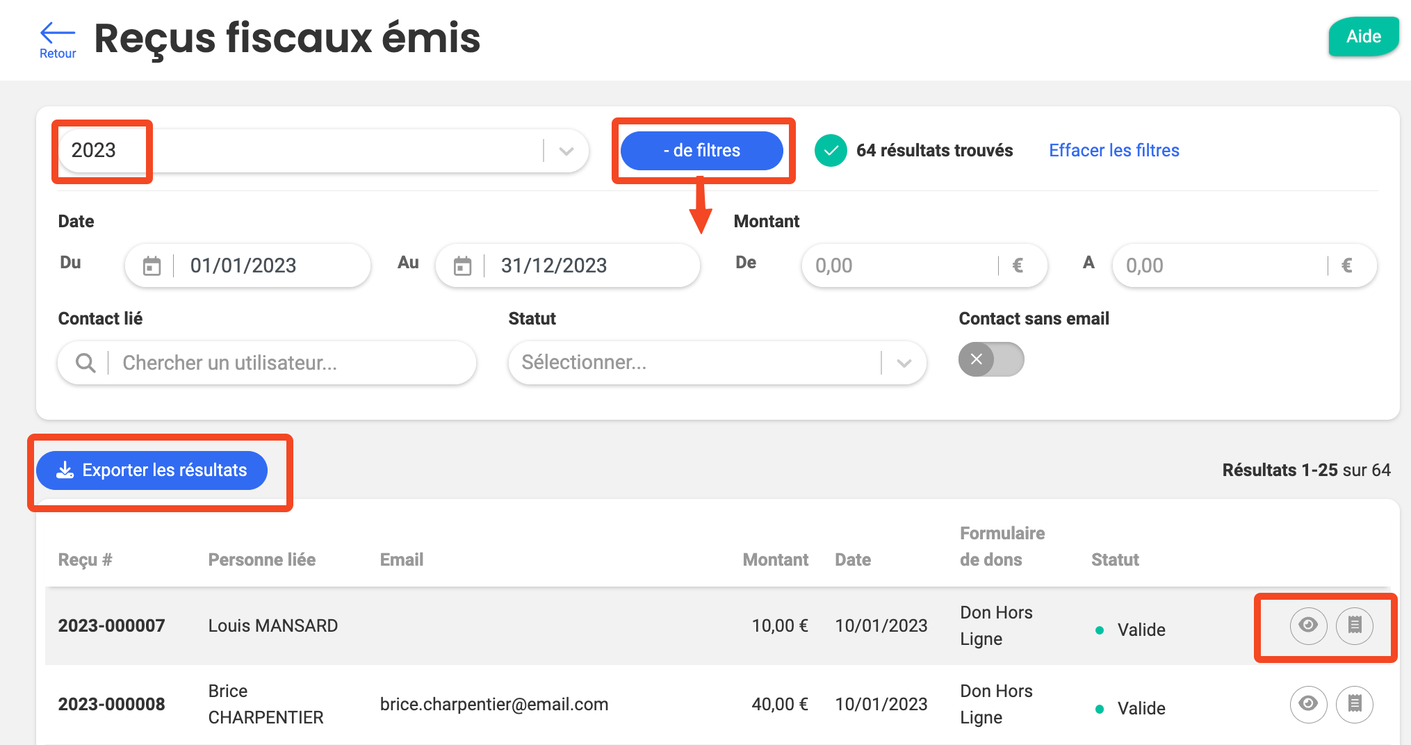View receipt 2023-000007 with eye icon
Screen dimensions: 1411x745
tap(1308, 625)
